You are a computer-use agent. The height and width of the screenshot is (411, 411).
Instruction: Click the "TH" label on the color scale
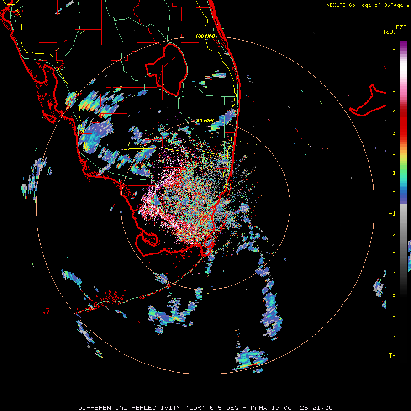[x=392, y=356]
